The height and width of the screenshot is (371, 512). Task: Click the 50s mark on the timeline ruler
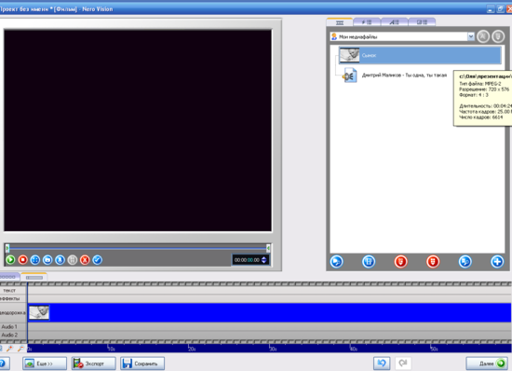pos(434,349)
